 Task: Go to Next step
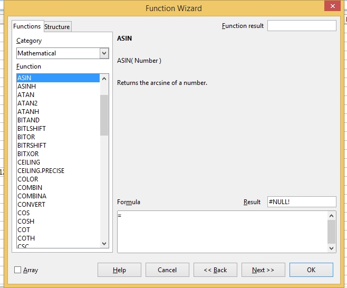point(263,270)
